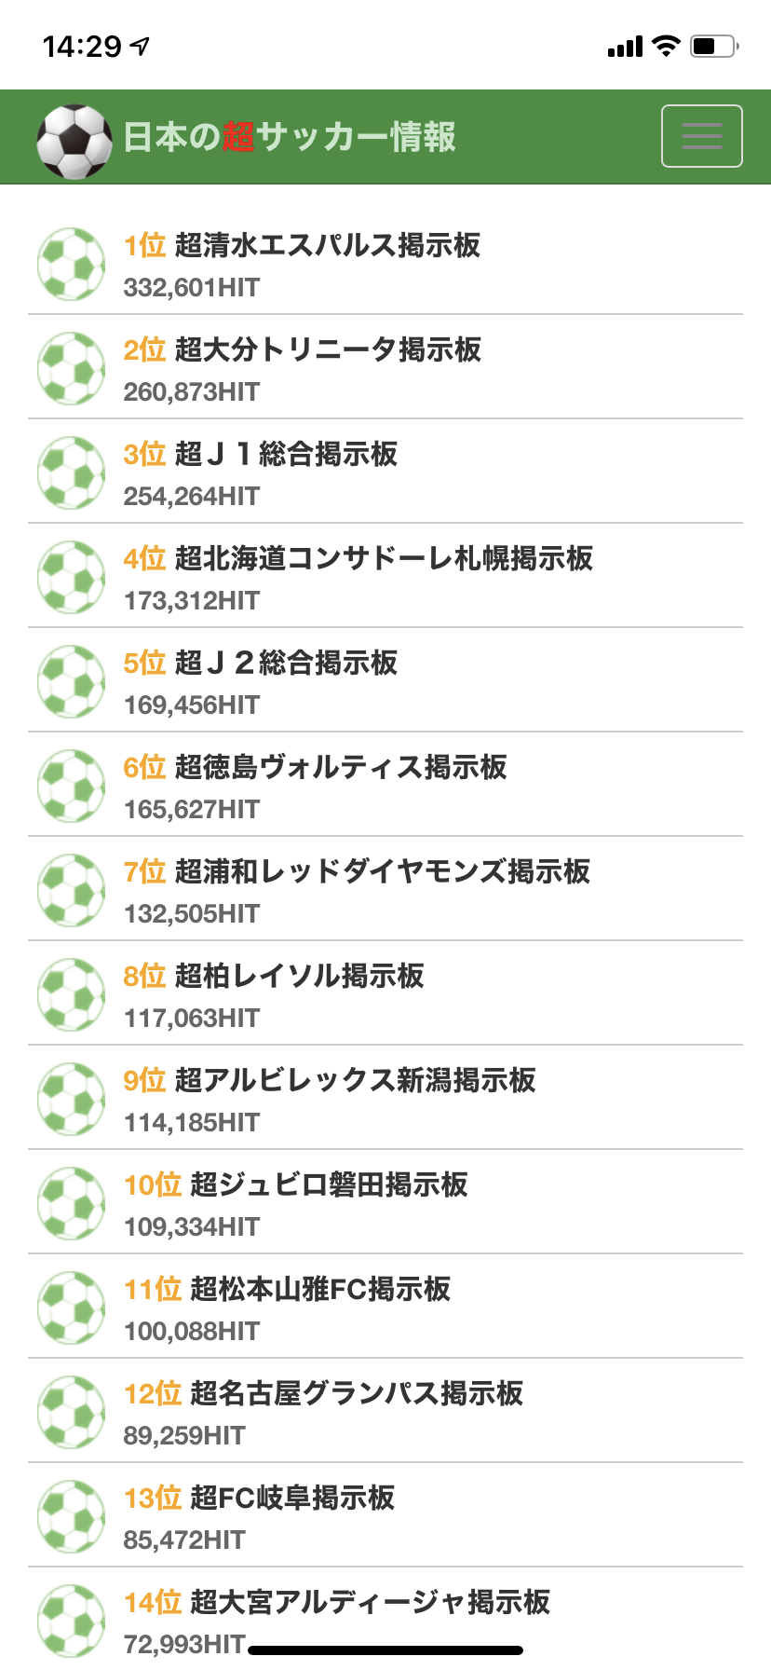Screen dimensions: 771x1670
Task: Tap soccer ball icon beside 超清水エスパルス掲示板
Action: (x=72, y=265)
